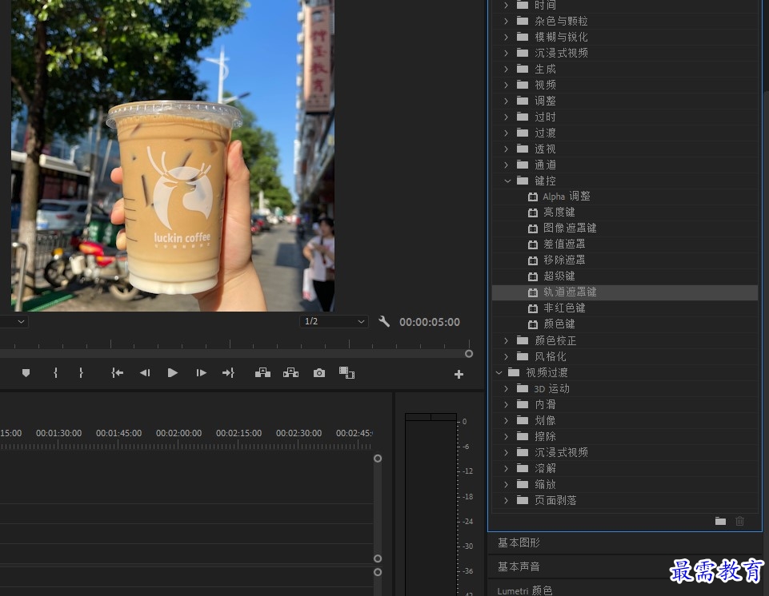769x596 pixels.
Task: Play the program monitor video
Action: pos(173,373)
